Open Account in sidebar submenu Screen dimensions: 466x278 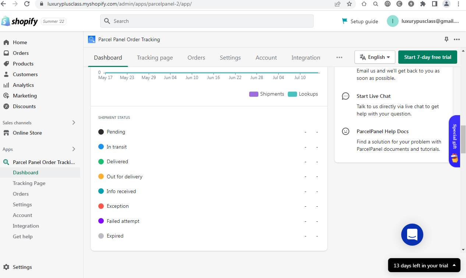[x=22, y=215]
